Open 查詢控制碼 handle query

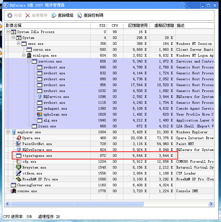pyautogui.click(x=90, y=15)
